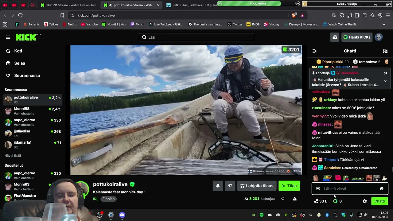393x221 pixels.
Task: Open the emoji picker in chat
Action: (x=382, y=189)
